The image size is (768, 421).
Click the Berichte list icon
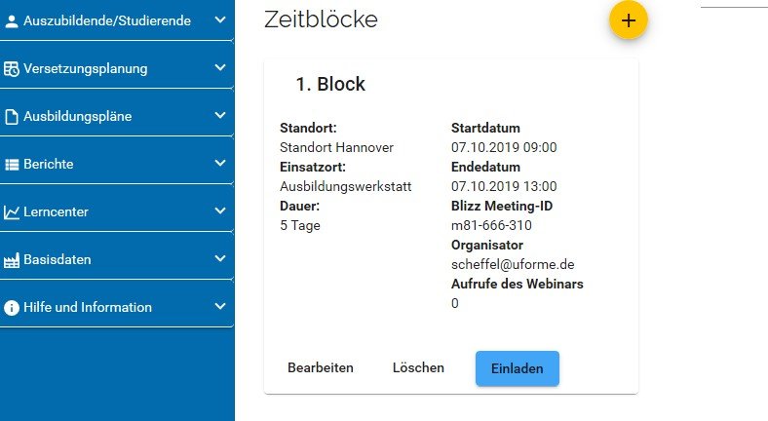(x=12, y=165)
